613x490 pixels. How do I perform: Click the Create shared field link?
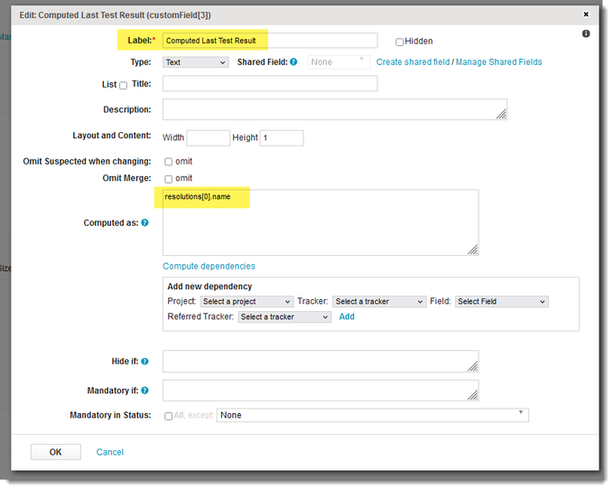413,62
